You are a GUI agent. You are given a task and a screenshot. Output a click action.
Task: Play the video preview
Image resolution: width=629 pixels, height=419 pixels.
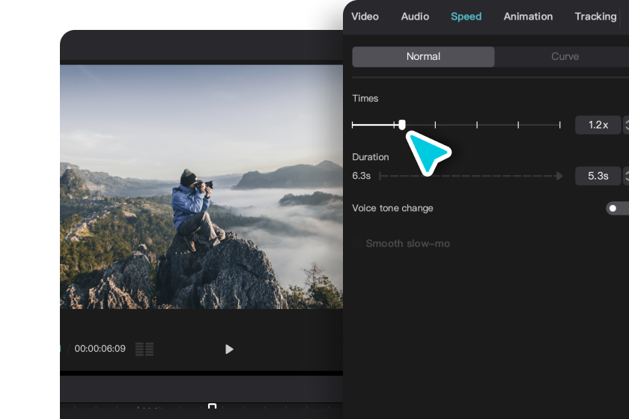click(229, 349)
